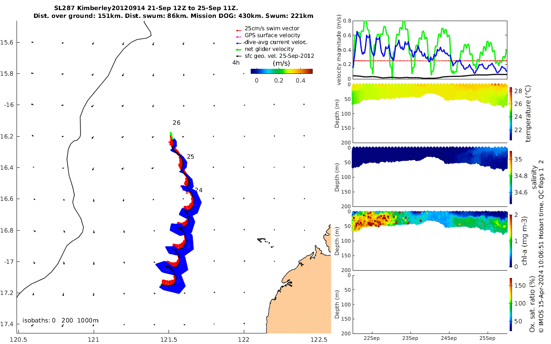Click the "23Sep" time-axis tick label
The image size is (551, 344).
[x=410, y=338]
